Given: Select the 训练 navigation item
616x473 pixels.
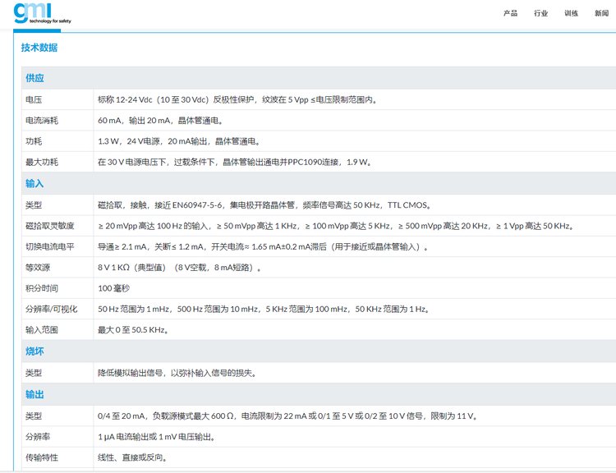Looking at the screenshot, I should click(x=571, y=13).
